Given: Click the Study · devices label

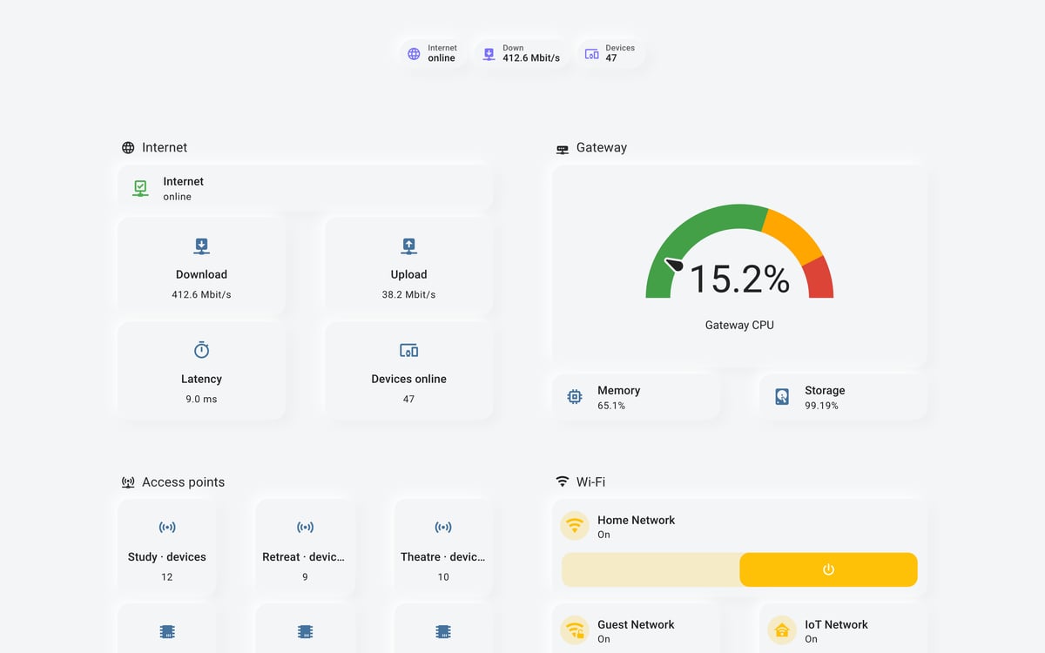Looking at the screenshot, I should tap(167, 556).
